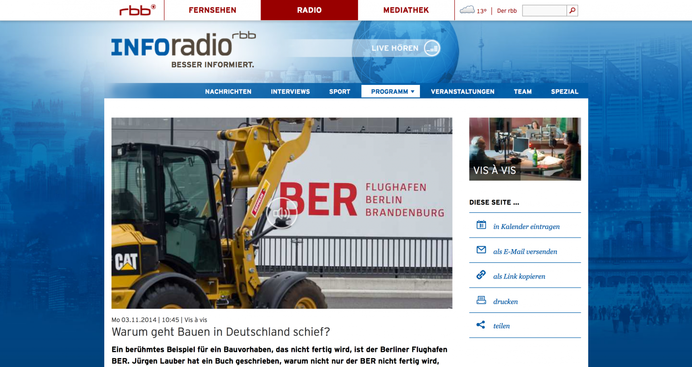This screenshot has width=692, height=367.
Task: Open the FERNSEHEN tab
Action: [x=212, y=10]
